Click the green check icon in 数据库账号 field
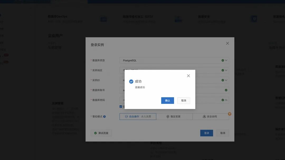Screen dimensions: 285x160 [226, 90]
